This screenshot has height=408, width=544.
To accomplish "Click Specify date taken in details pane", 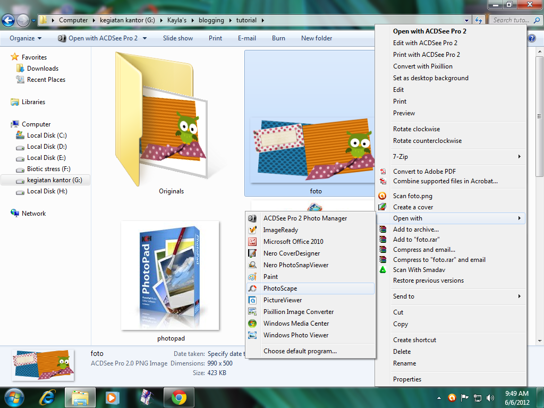I will [x=226, y=354].
